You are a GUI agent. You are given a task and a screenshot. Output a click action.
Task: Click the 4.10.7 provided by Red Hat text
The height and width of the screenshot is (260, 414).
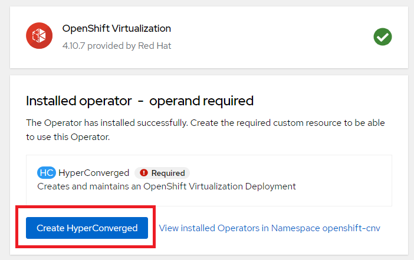pyautogui.click(x=117, y=46)
